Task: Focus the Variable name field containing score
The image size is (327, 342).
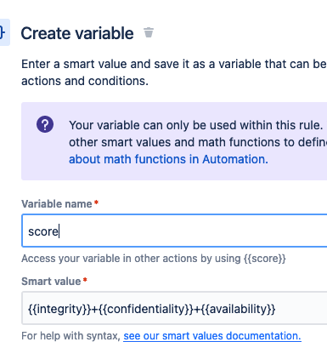Action: click(174, 231)
